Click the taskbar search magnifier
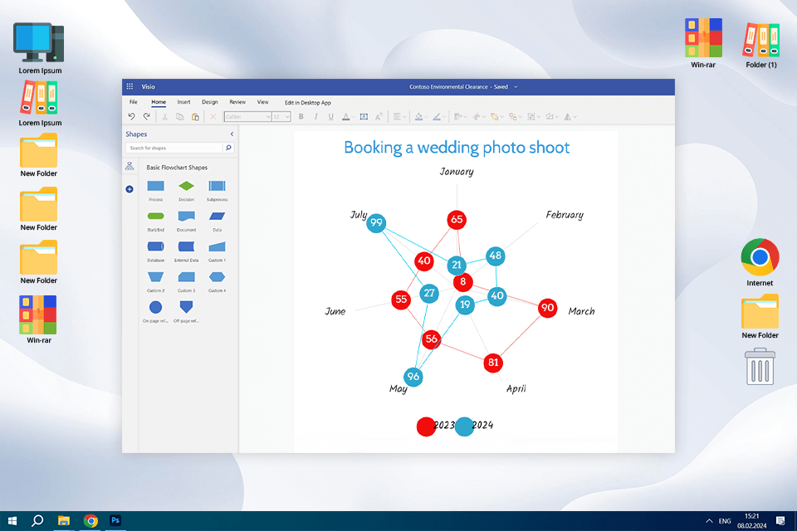The image size is (797, 531). tap(37, 520)
